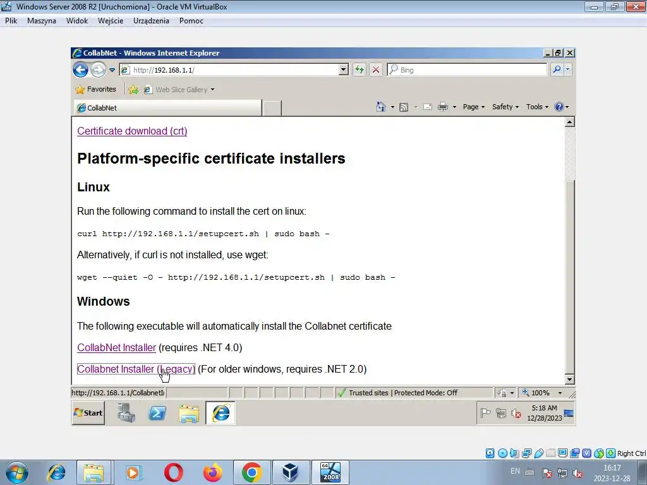Image resolution: width=647 pixels, height=485 pixels.
Task: Open the Tools dropdown menu
Action: 537,107
